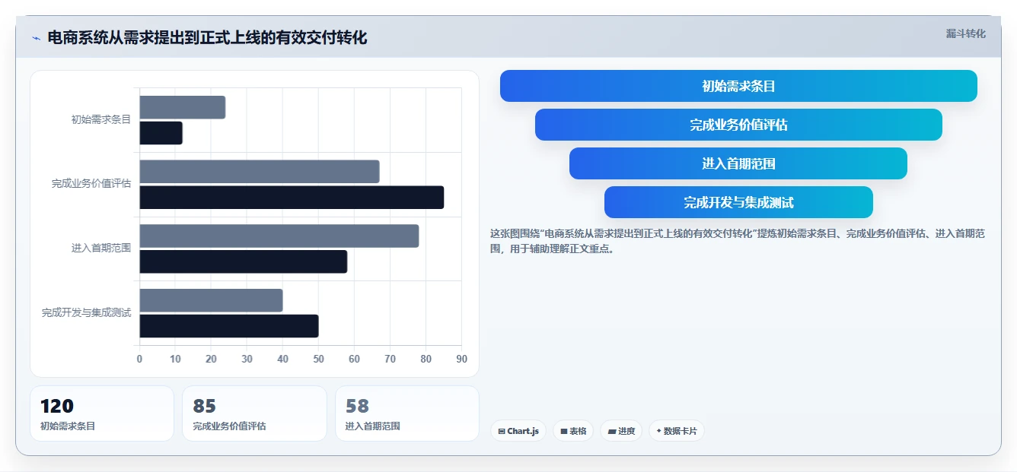Click the 进入首期范围 chart axis label

click(101, 248)
